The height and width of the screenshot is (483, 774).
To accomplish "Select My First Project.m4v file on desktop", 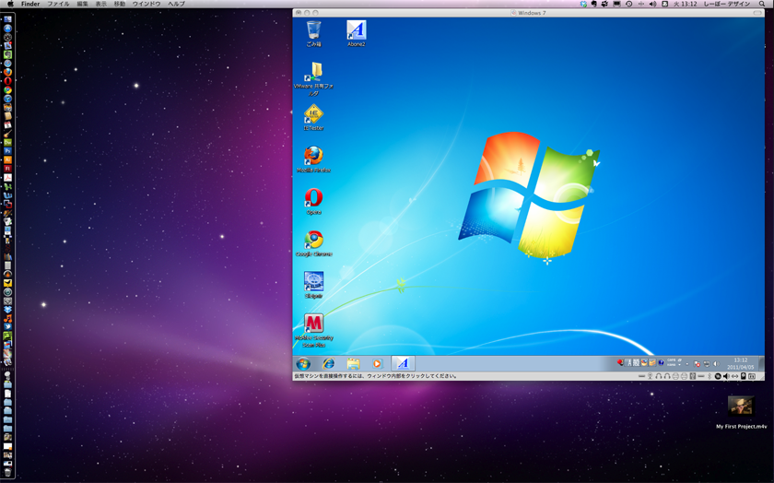I will (742, 412).
